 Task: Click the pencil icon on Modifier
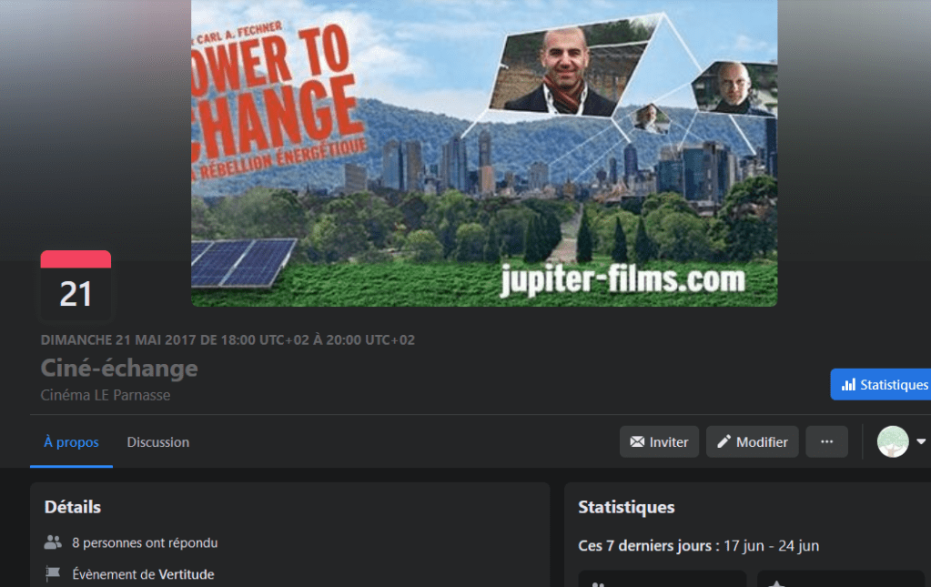[x=724, y=441]
